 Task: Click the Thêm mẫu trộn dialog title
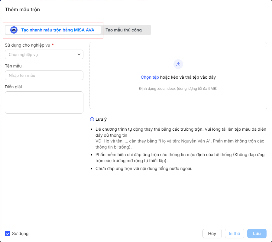point(22,9)
